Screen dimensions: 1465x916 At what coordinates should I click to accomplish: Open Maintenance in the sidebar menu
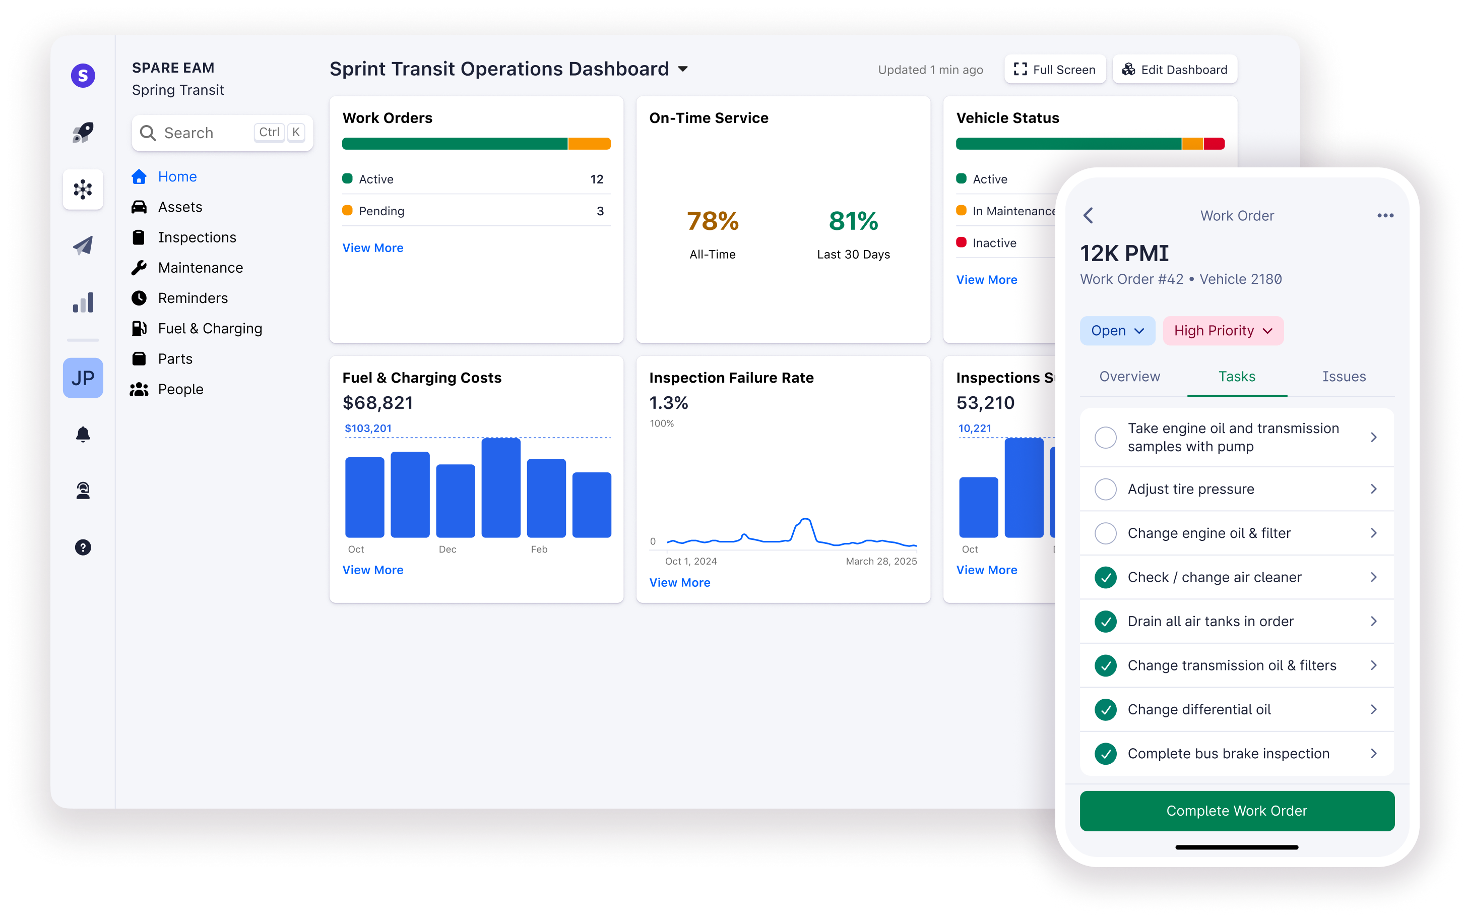[x=200, y=268]
